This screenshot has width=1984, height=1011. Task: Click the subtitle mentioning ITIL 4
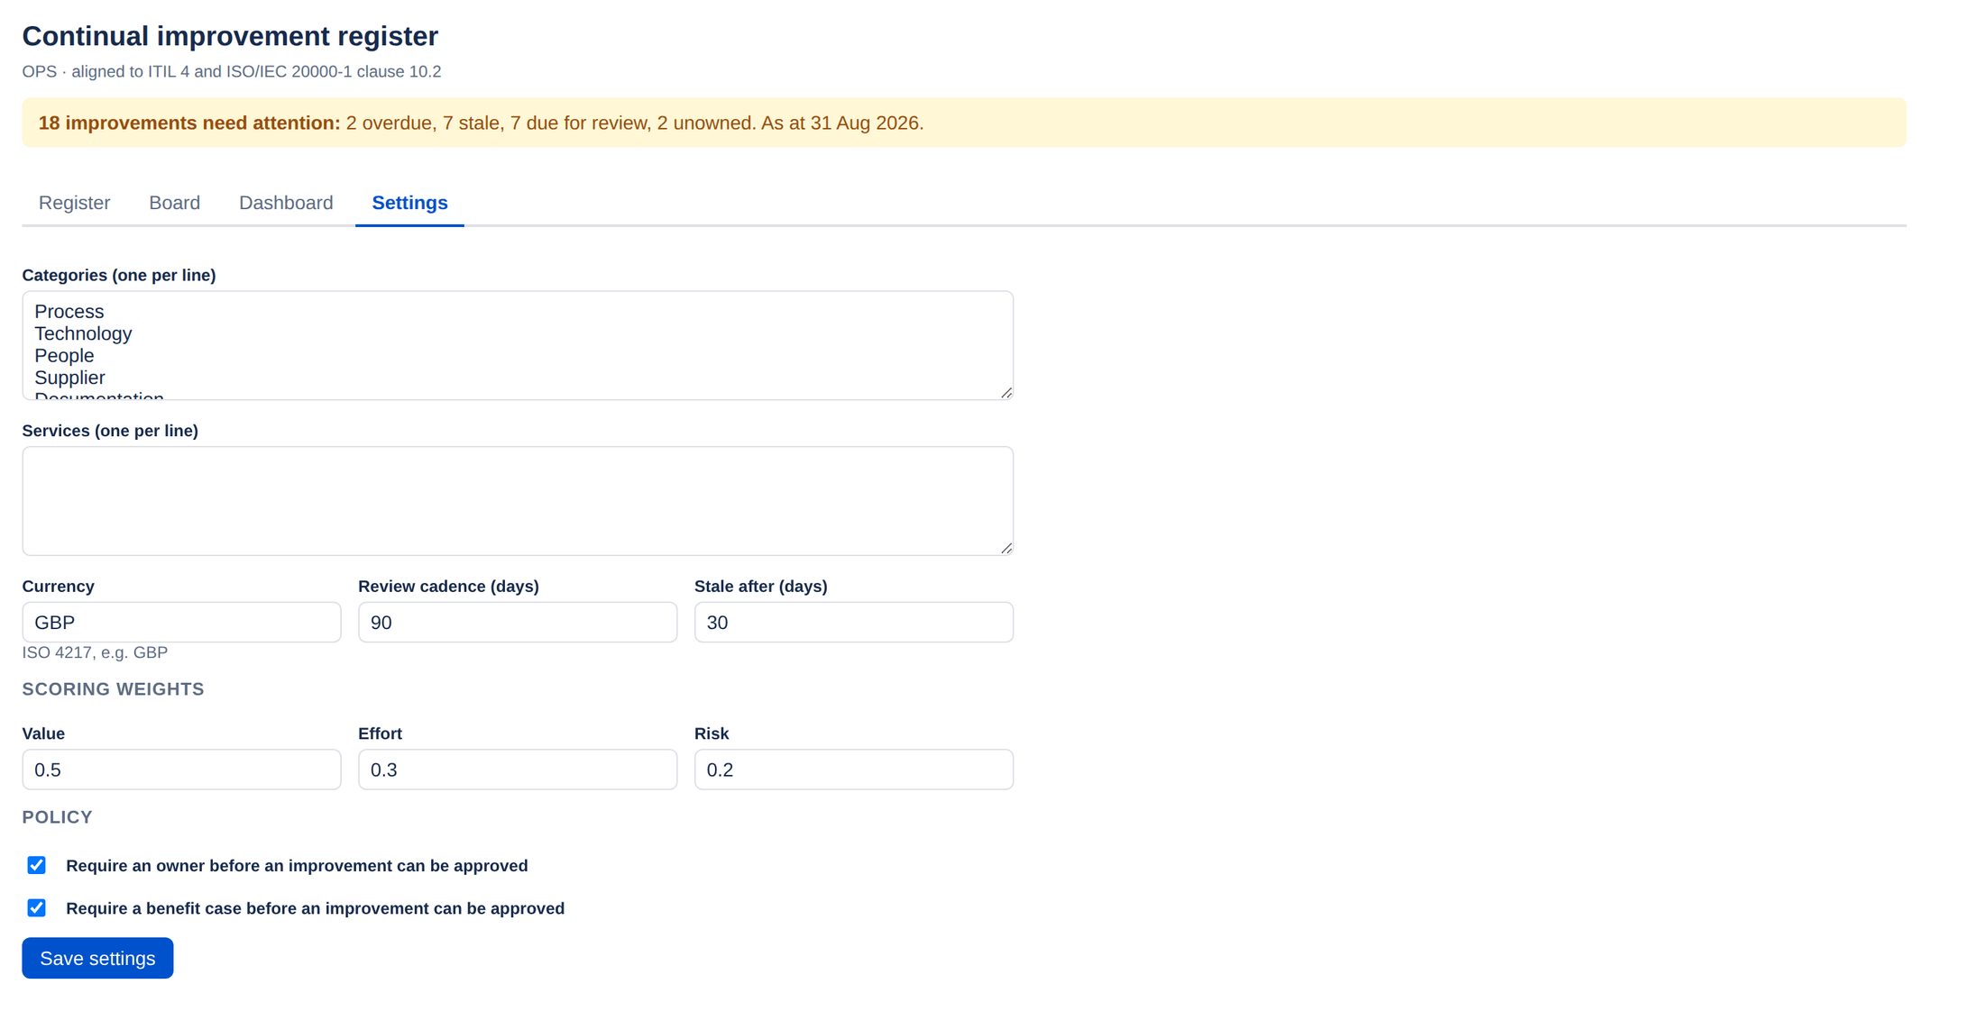pyautogui.click(x=232, y=71)
